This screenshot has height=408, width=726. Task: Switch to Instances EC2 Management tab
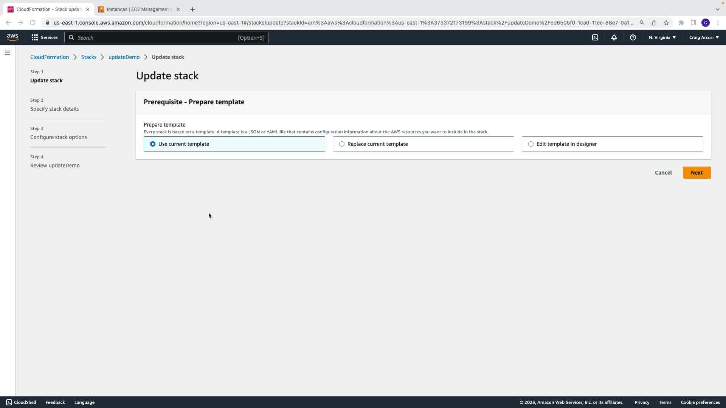pyautogui.click(x=138, y=9)
